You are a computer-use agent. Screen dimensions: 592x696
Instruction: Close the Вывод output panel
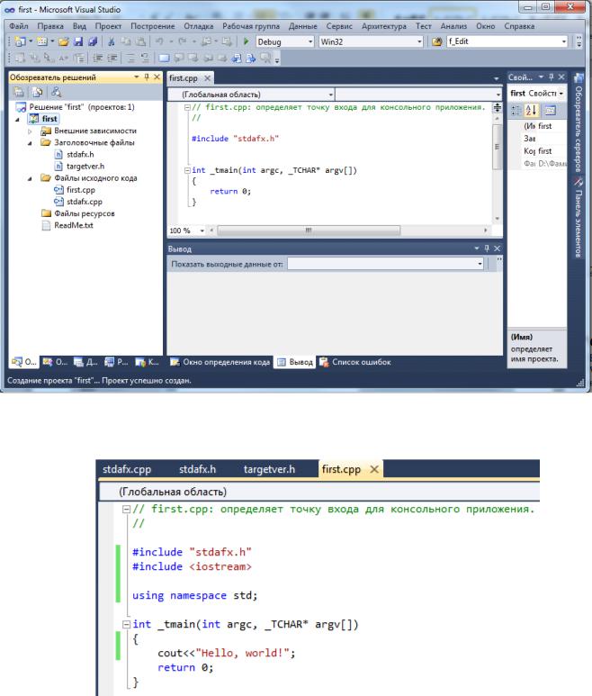pos(498,249)
